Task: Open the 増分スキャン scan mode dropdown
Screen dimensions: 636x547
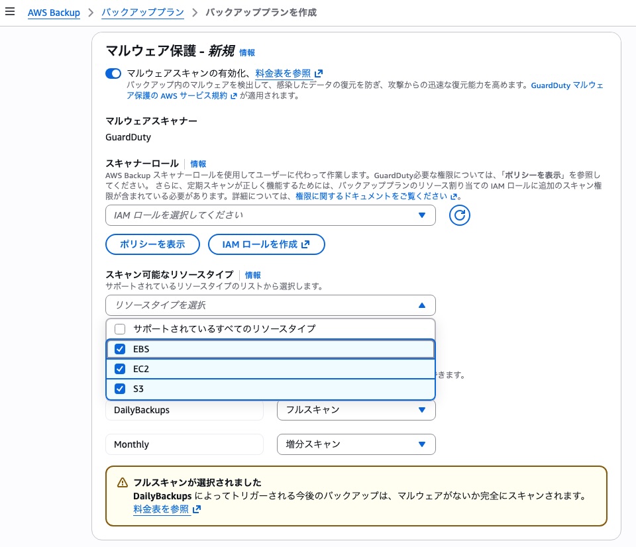Action: point(356,444)
